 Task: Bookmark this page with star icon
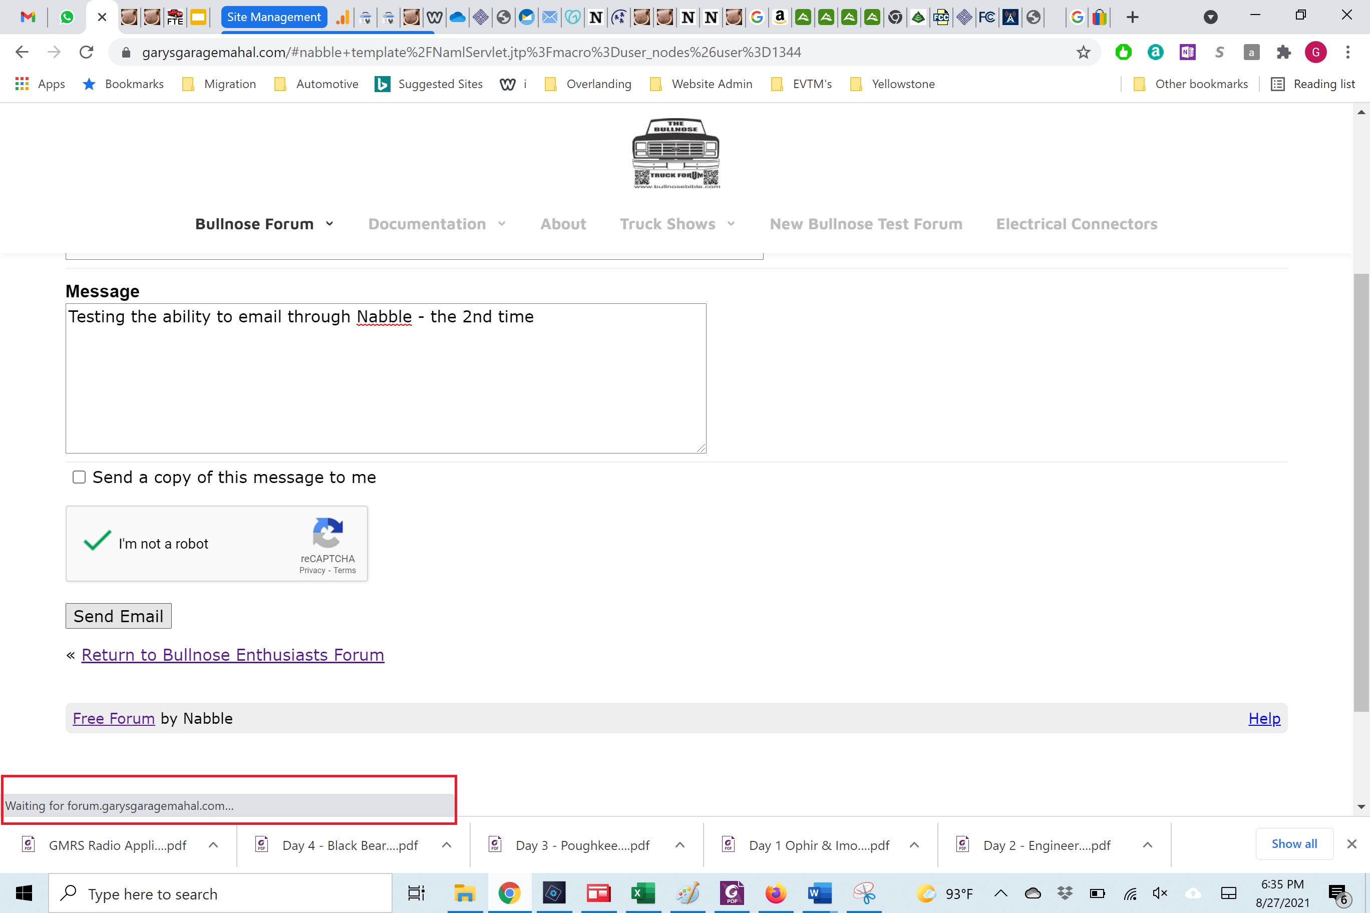click(x=1083, y=53)
